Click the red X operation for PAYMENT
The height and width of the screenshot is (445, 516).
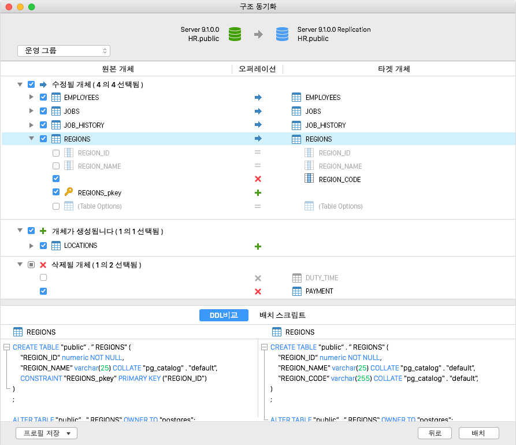coord(258,291)
